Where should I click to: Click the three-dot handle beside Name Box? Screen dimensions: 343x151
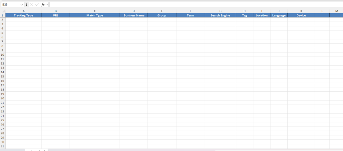pos(27,5)
